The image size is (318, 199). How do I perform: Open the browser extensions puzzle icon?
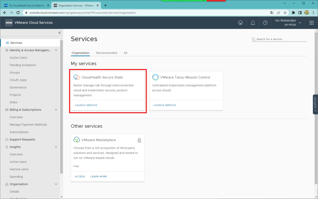[293, 13]
